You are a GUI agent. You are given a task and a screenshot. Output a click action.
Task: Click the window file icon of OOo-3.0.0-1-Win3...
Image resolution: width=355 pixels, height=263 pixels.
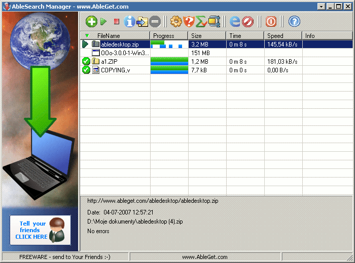(x=95, y=53)
